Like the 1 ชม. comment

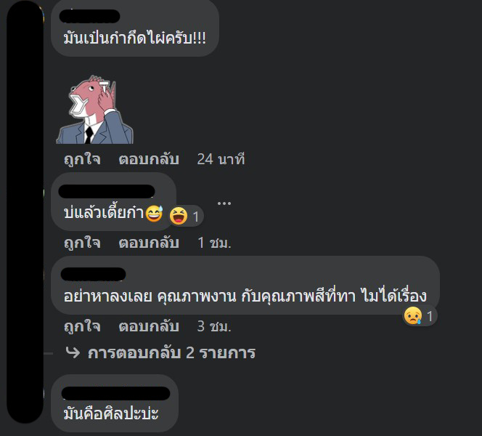pos(82,243)
